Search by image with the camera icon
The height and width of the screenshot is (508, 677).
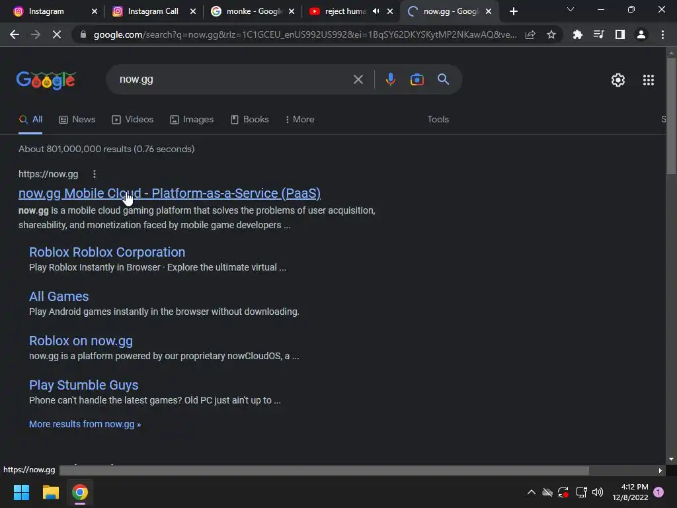[417, 79]
